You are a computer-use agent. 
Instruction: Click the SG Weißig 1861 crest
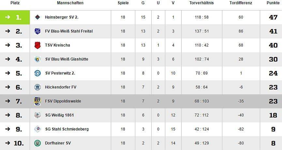point(37,115)
